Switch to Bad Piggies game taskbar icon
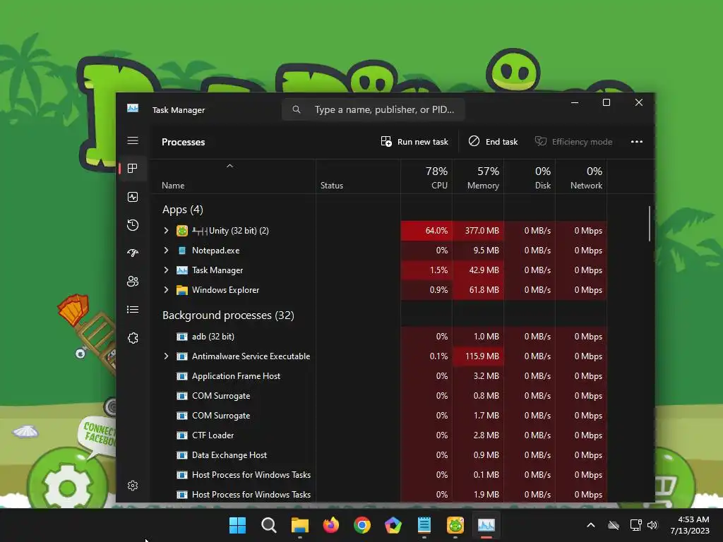723x542 pixels. pos(455,525)
